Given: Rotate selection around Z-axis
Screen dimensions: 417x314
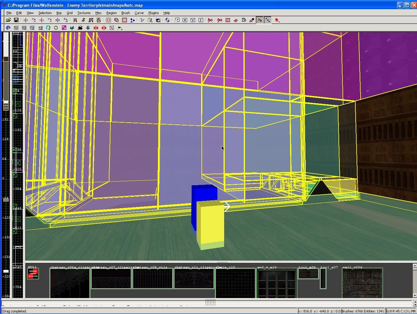Looking at the screenshot, I should click(66, 20).
